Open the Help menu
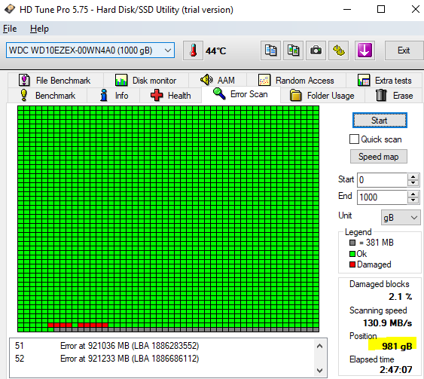This screenshot has width=424, height=379. tap(39, 29)
